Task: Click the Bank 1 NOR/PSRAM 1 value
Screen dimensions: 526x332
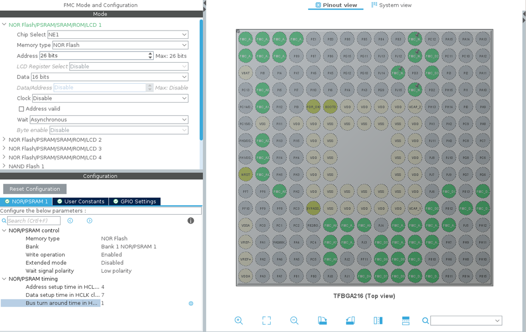Action: coord(129,246)
